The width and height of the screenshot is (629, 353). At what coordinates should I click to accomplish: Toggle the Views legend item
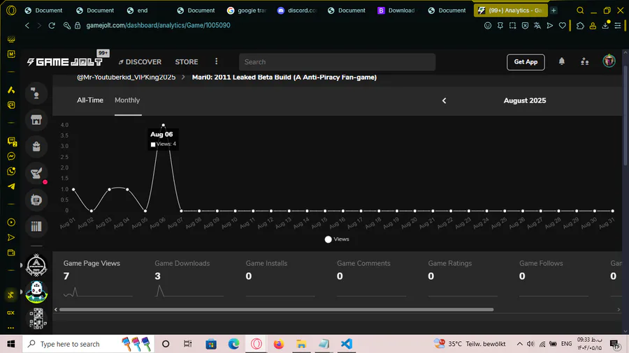point(337,239)
